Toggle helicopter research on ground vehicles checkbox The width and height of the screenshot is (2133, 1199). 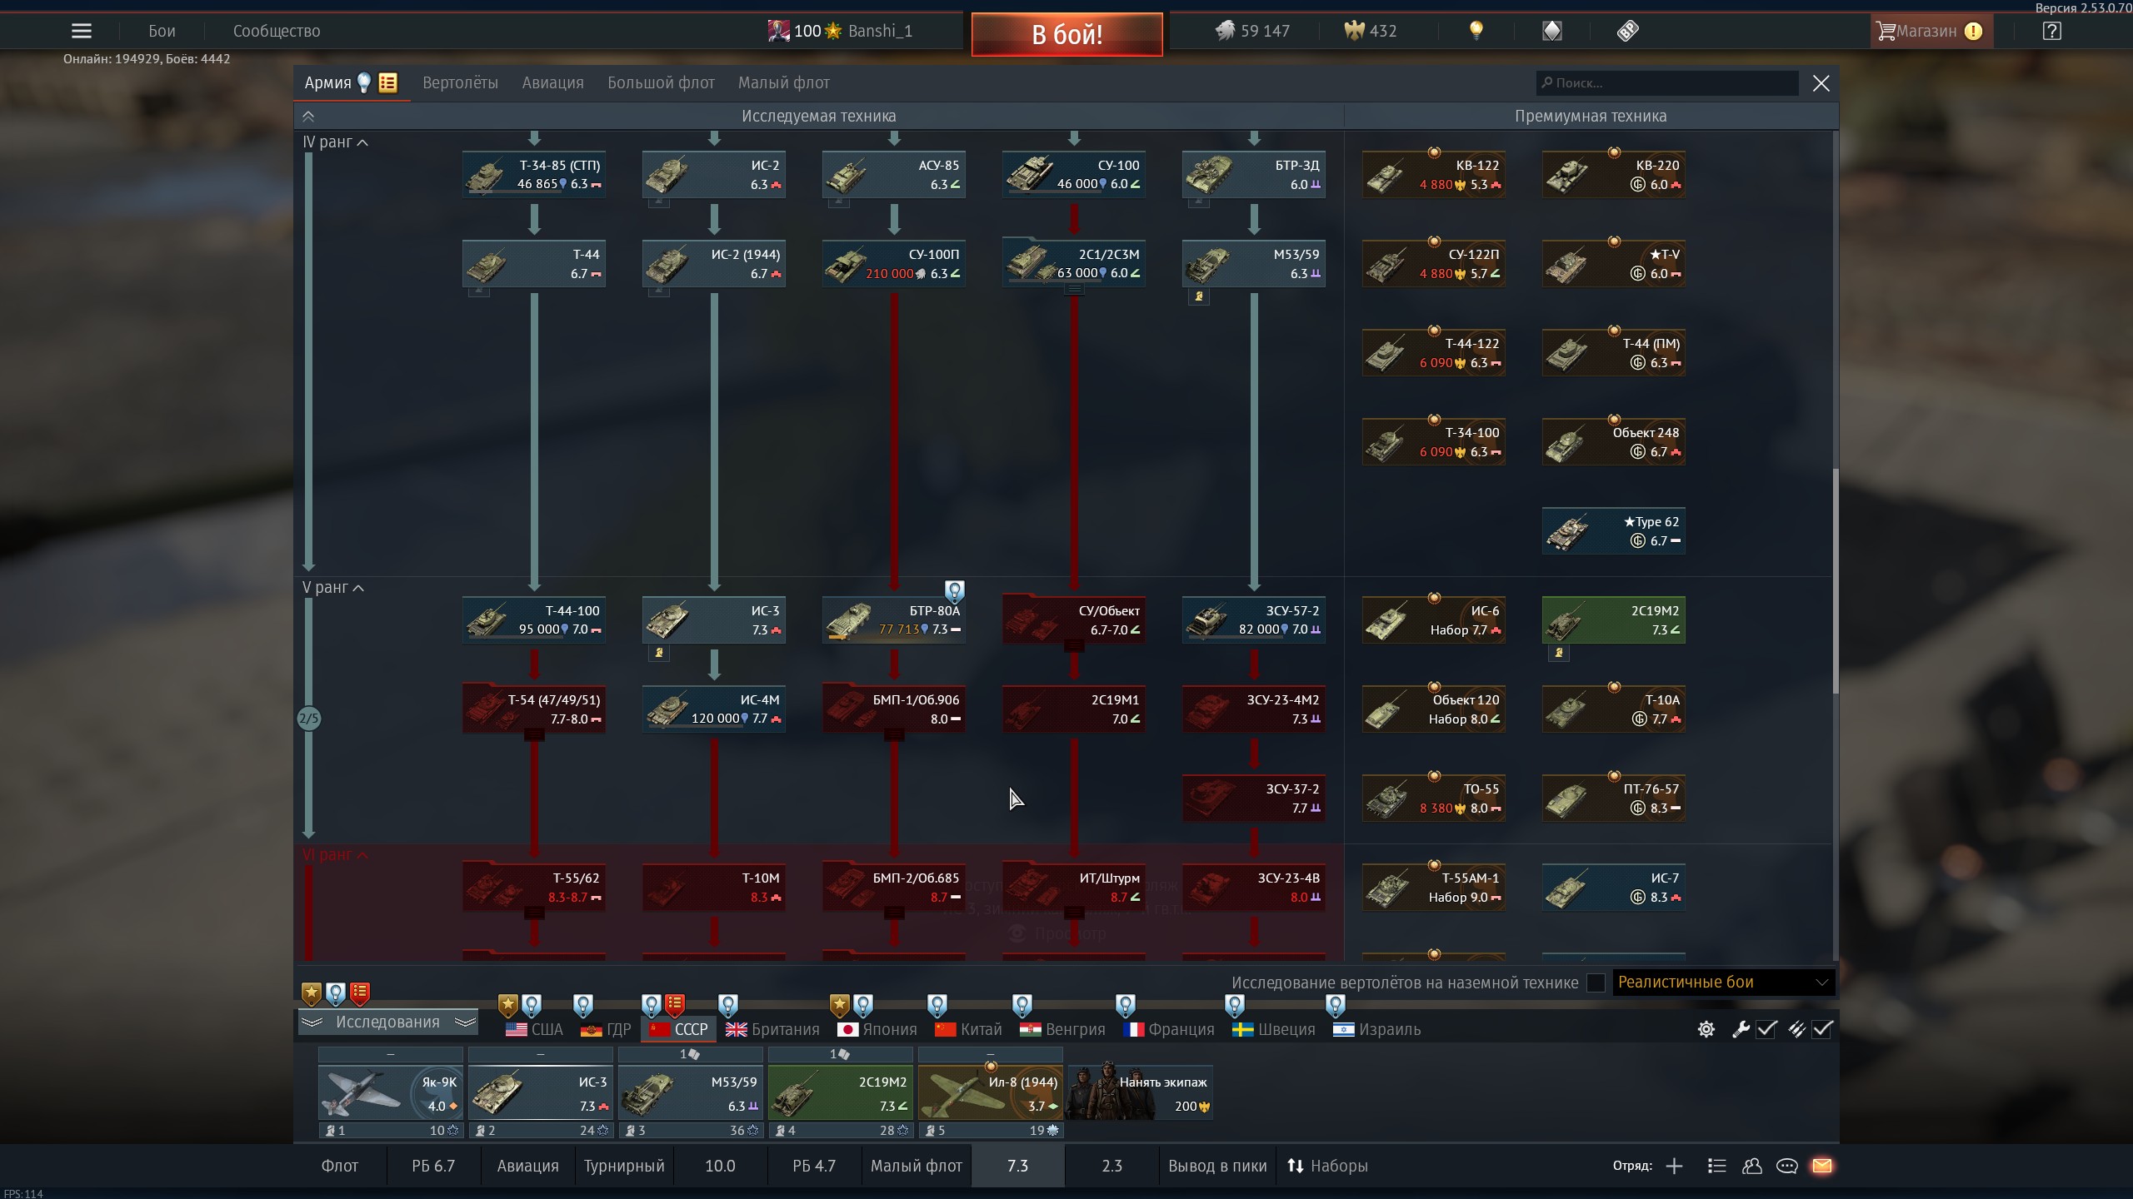click(1596, 983)
